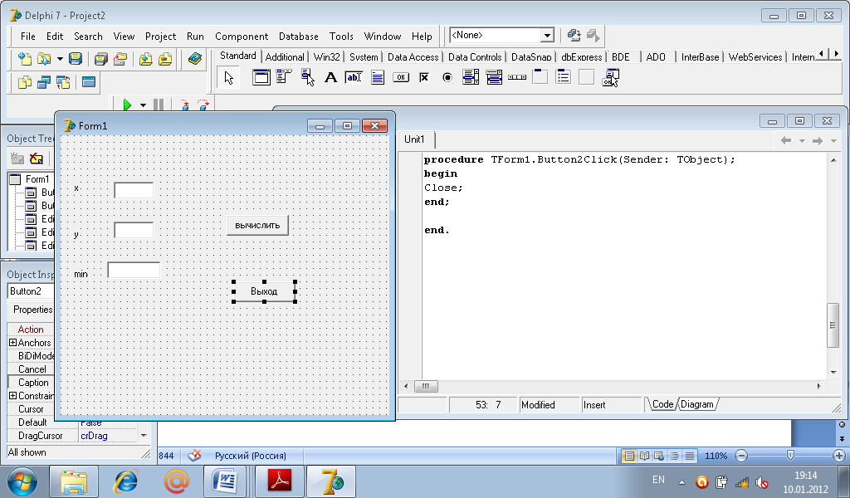Click the edit box next to x
Image resolution: width=850 pixels, height=498 pixels.
pos(134,190)
